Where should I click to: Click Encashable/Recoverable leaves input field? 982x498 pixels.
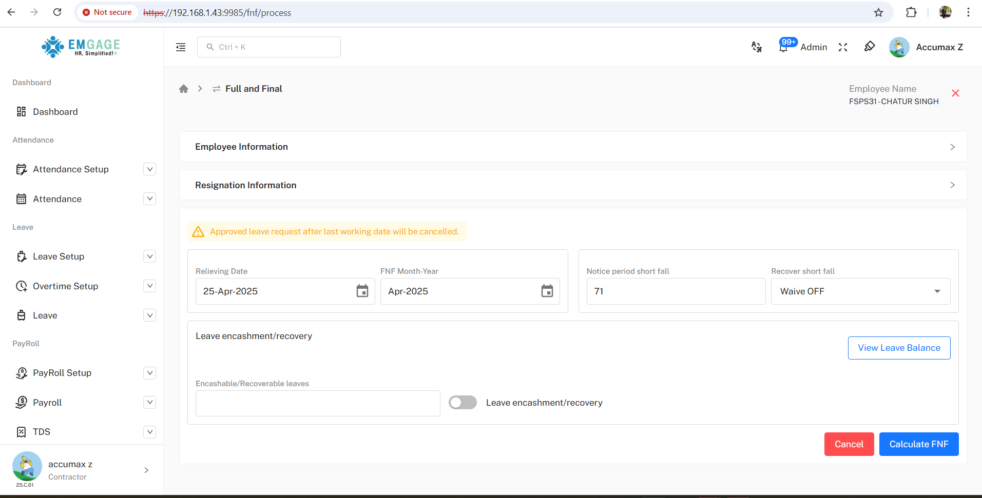pos(318,403)
